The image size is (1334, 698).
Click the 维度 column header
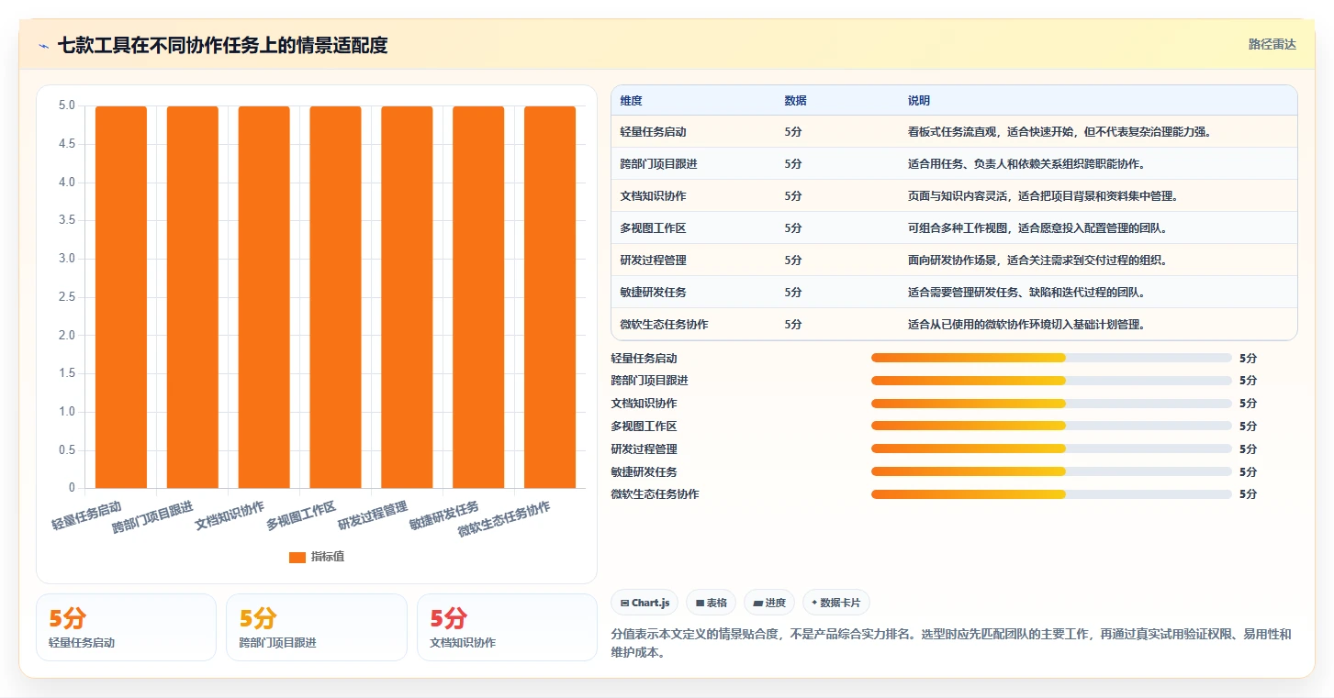632,101
